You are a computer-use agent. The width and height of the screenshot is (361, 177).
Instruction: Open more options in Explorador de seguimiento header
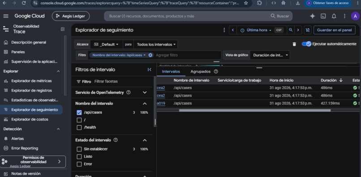click(x=224, y=30)
